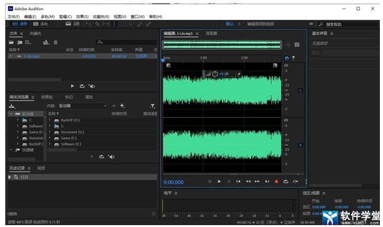Click Import File icon in Files panel
This screenshot has height=227, width=383.
[20, 42]
